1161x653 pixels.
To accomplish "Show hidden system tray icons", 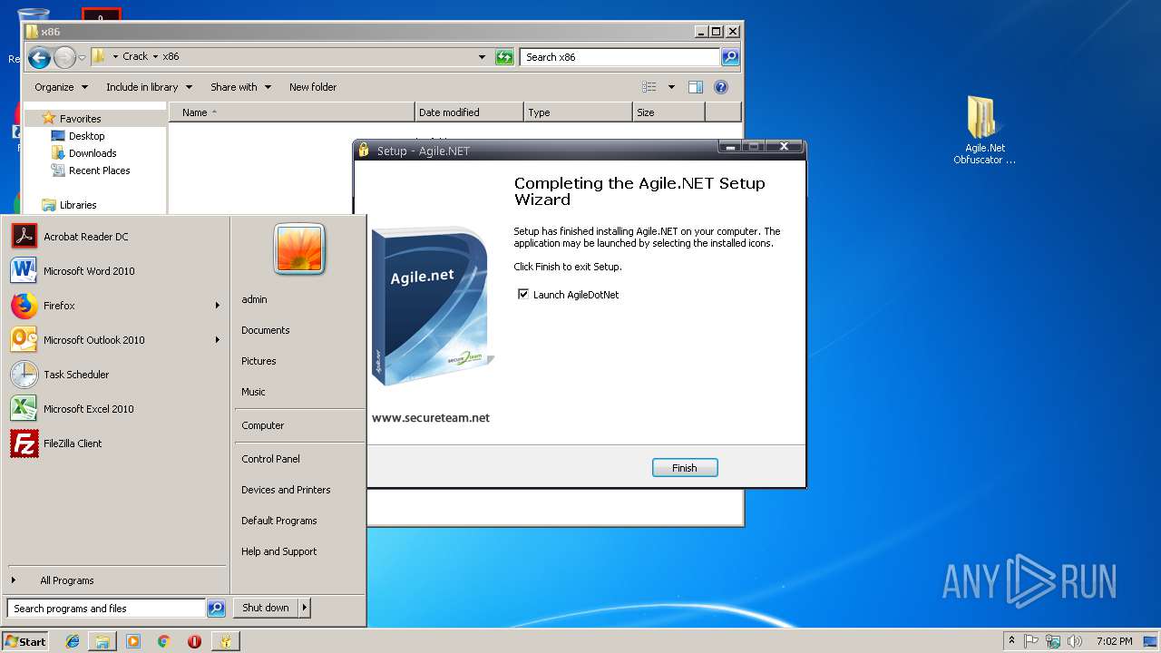I will click(x=1011, y=641).
